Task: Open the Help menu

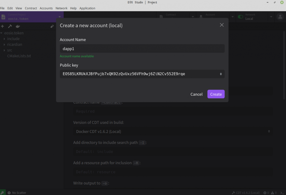Action: [73, 8]
